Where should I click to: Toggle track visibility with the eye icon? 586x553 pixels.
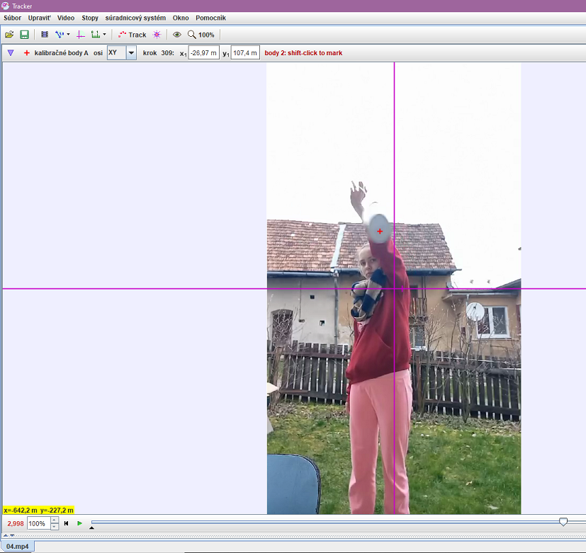tap(176, 34)
